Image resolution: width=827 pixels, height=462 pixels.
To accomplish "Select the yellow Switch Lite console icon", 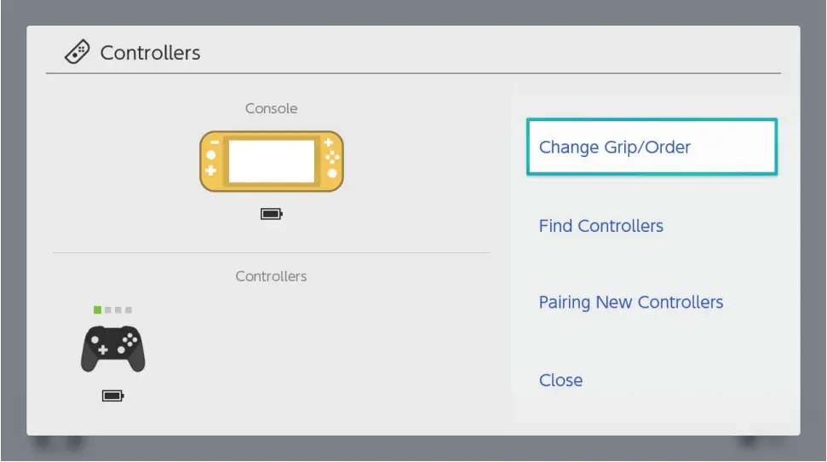I will coord(272,161).
